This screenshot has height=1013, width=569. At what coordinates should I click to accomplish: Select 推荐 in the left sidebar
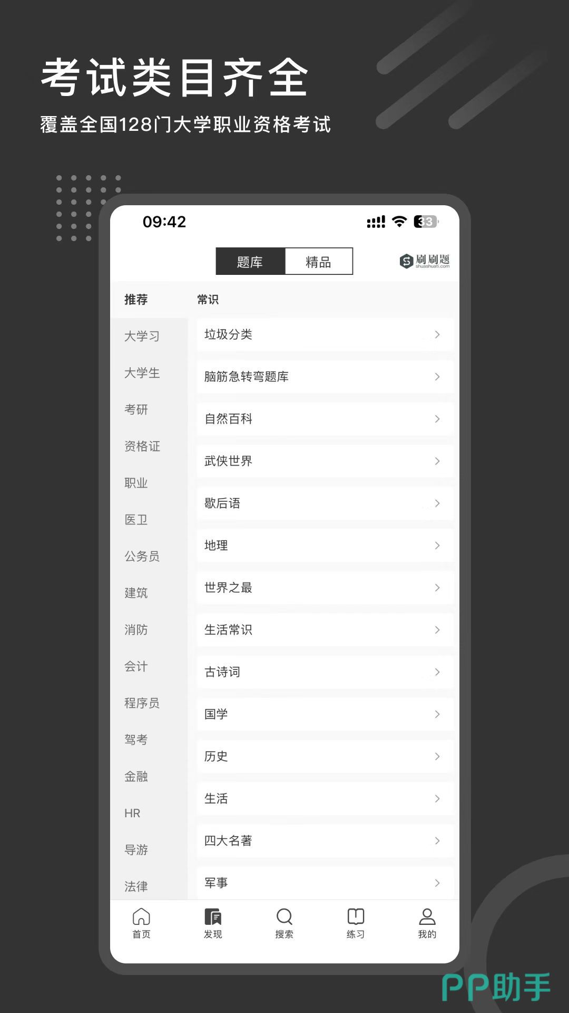(136, 300)
